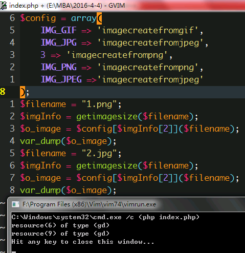This screenshot has width=245, height=253.
Task: Click the first var_dump statement
Action: pyautogui.click(x=68, y=141)
